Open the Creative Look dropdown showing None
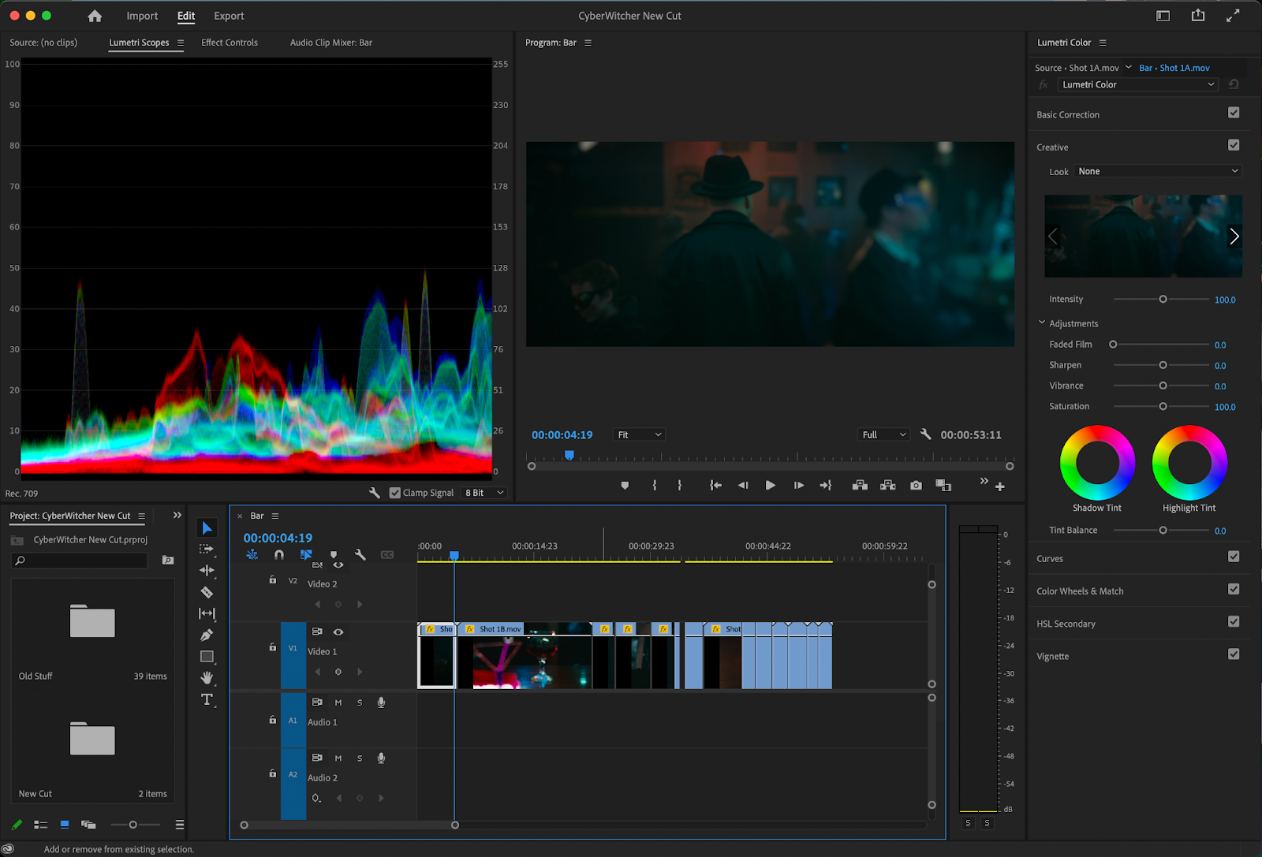 [1156, 171]
